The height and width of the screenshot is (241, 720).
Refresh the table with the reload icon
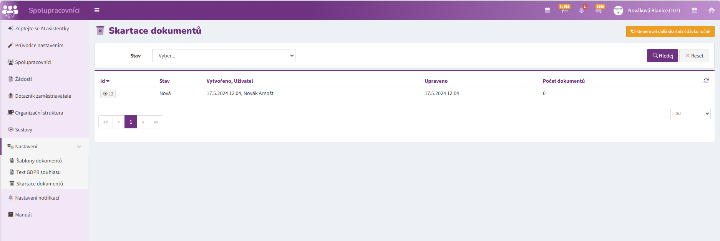(x=706, y=81)
